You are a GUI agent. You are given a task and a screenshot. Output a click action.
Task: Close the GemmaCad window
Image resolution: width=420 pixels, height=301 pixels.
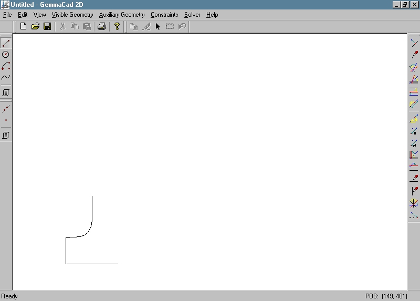point(415,5)
